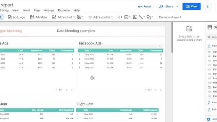Viewport: 217px width, 122px height.
Task: Click Cost header in Facebook Ads table
Action: [111, 50]
